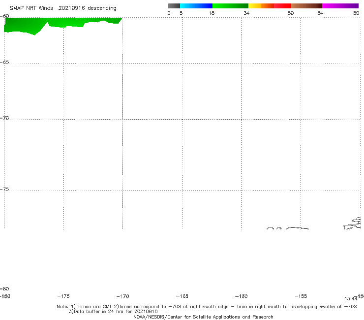Click the longitude label "-180" on bottom axis
Viewport: 364px width, 320px height.
point(5,296)
